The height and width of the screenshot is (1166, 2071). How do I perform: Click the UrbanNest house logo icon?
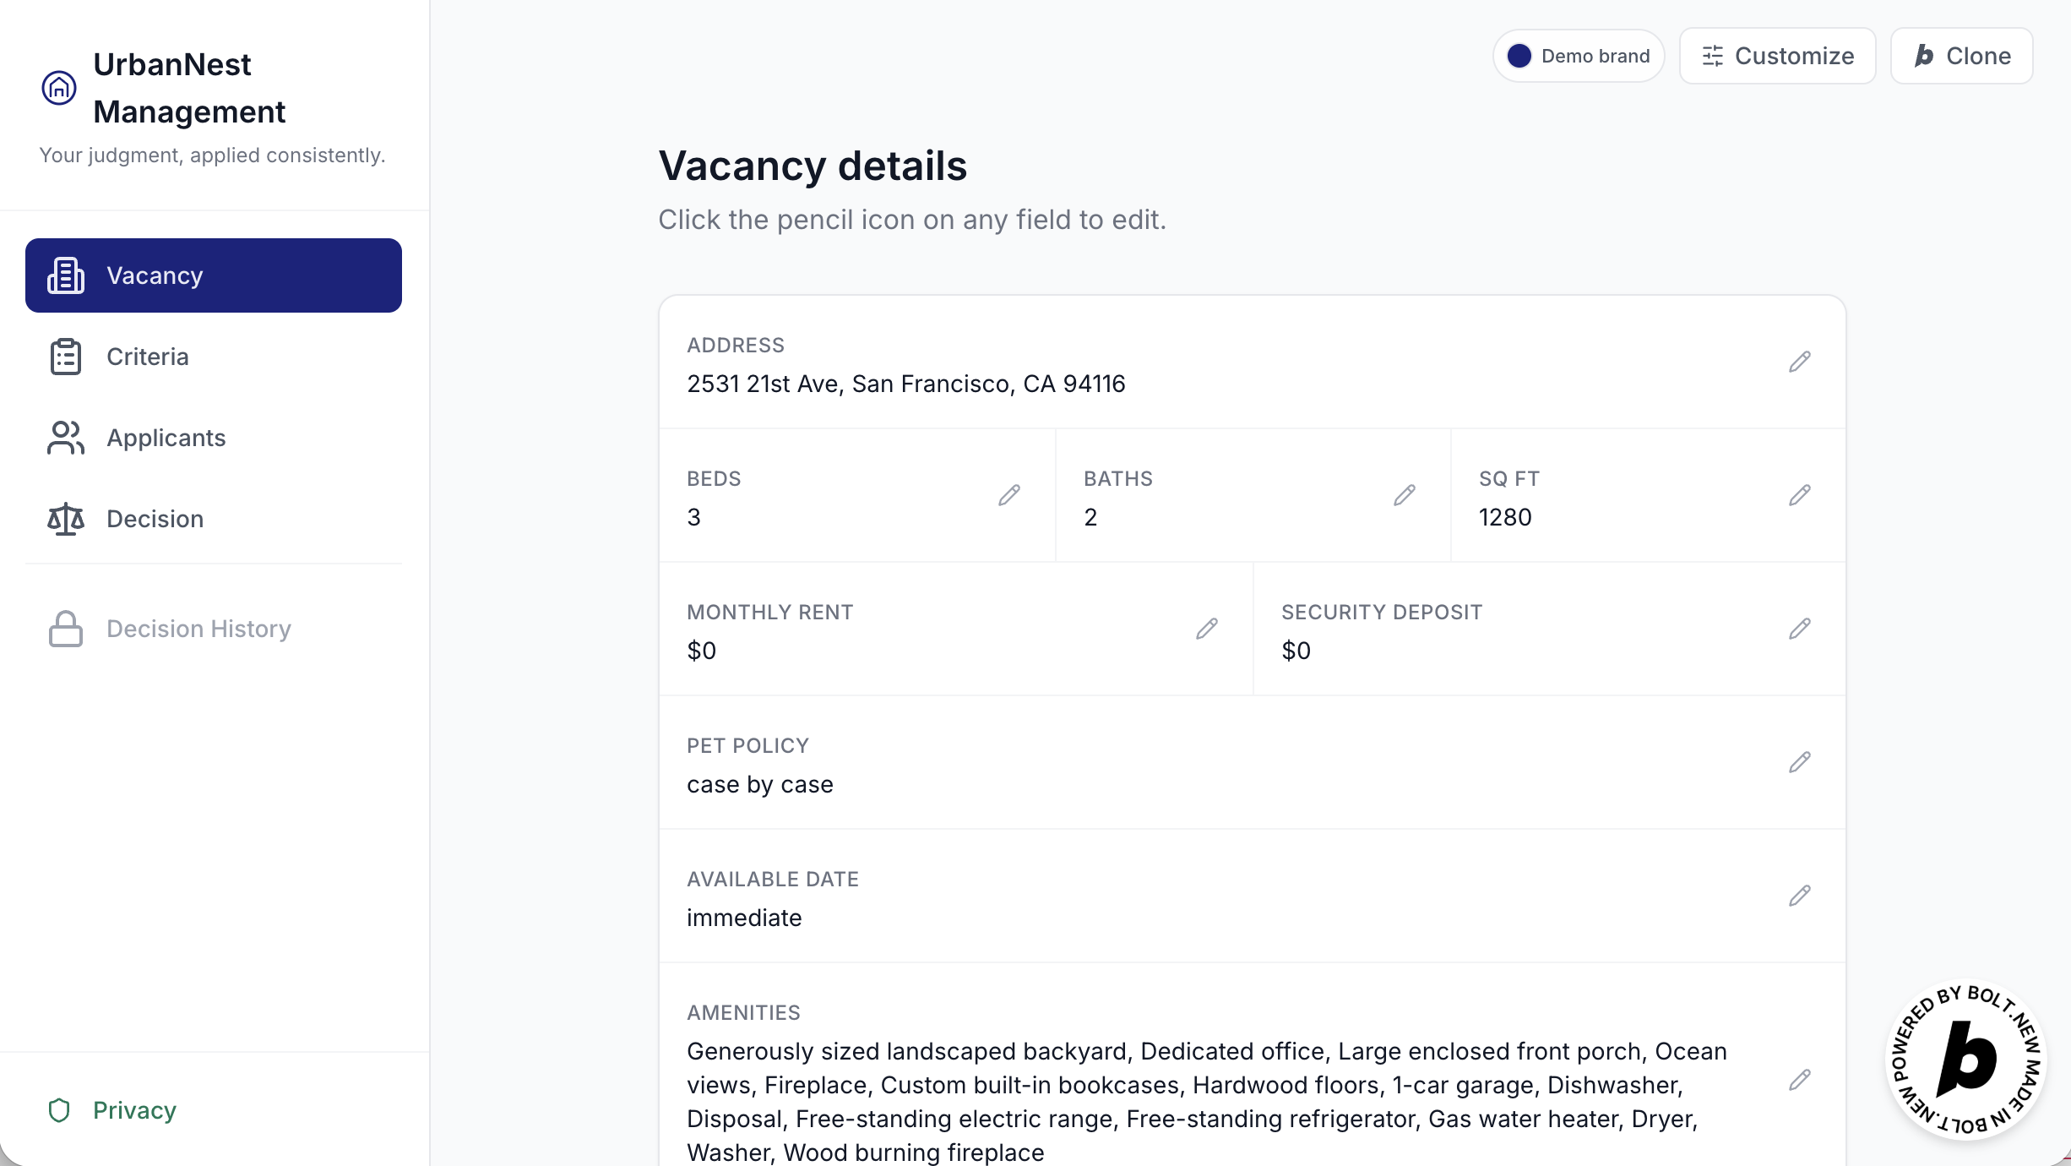click(59, 88)
